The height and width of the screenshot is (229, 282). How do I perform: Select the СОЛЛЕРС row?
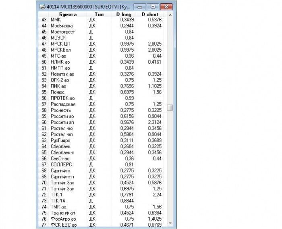(101, 164)
